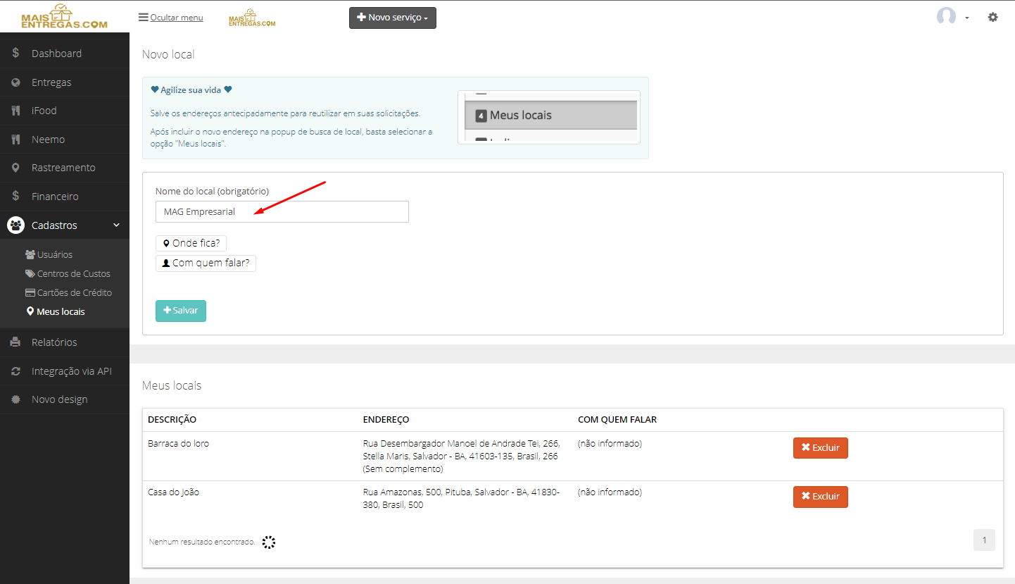Click the Onde fica? button

point(191,243)
